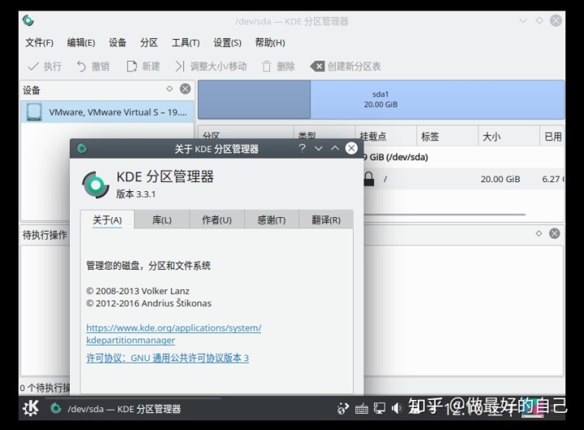Switch to the 感谢(T) tab
Screen dimensions: 584x430
pyautogui.click(x=272, y=219)
